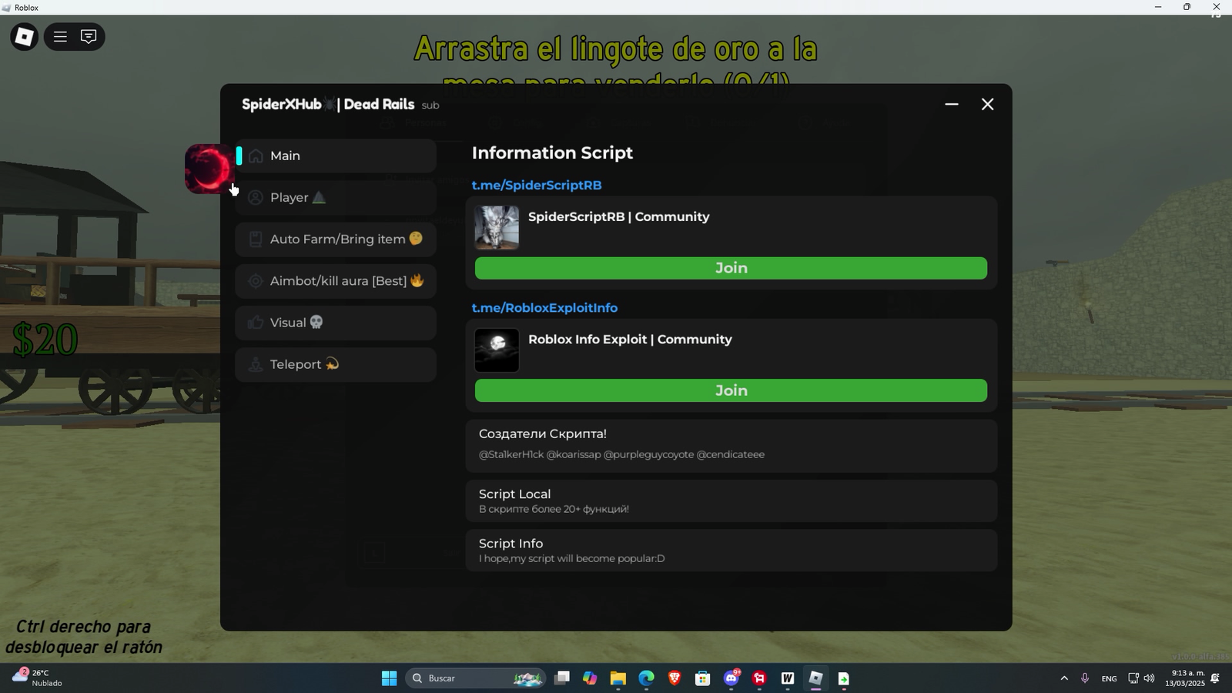Open Task View from the taskbar
The height and width of the screenshot is (693, 1232).
(x=562, y=678)
